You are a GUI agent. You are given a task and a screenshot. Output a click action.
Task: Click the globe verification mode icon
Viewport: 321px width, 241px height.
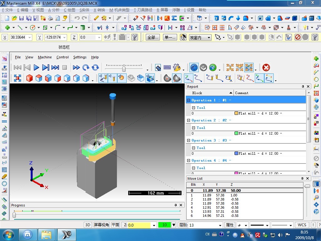tap(213, 67)
